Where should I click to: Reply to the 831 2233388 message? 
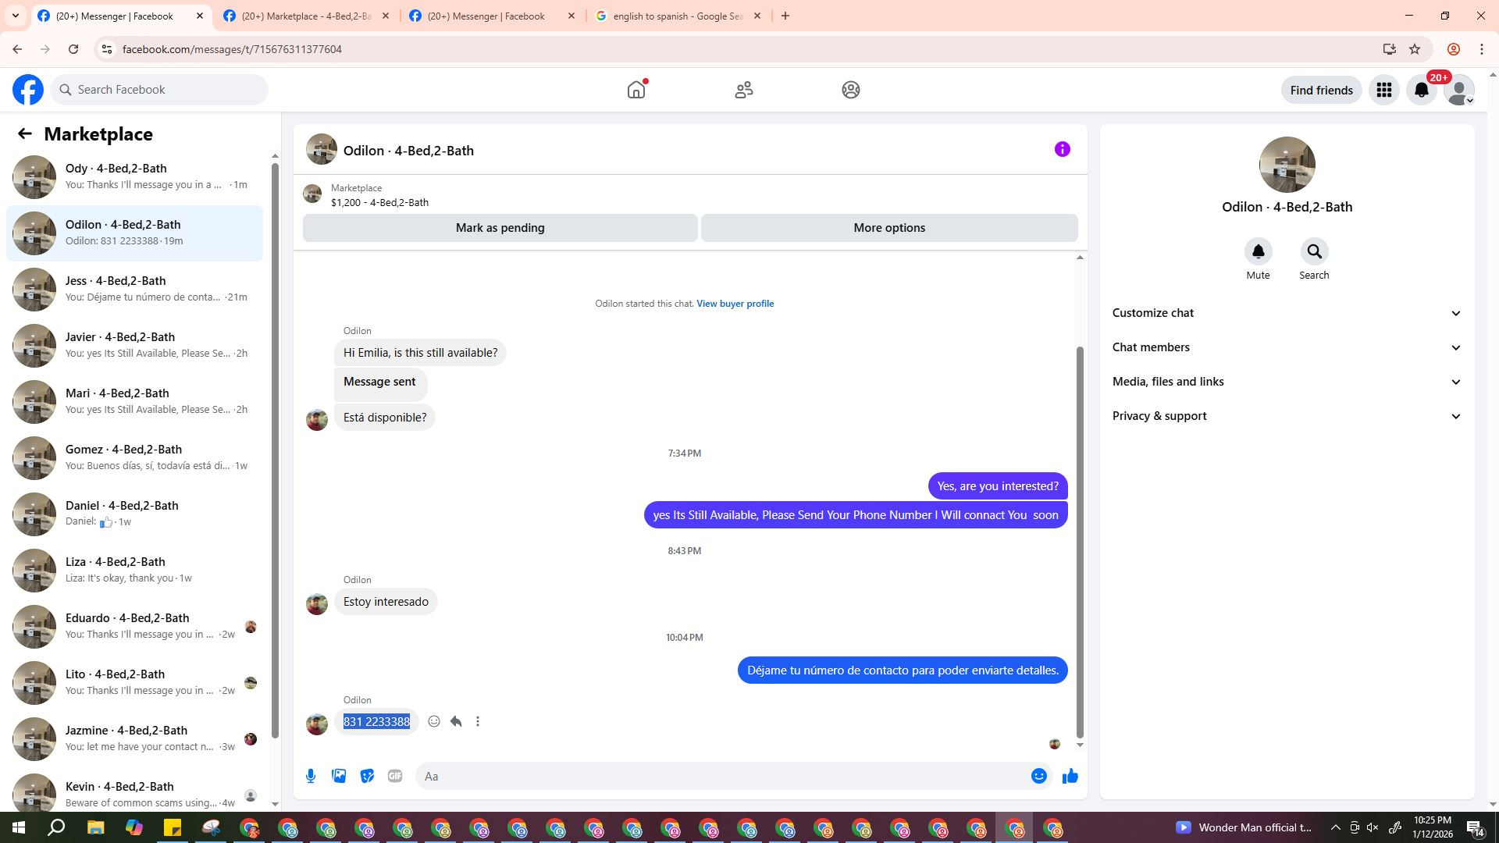(x=456, y=721)
